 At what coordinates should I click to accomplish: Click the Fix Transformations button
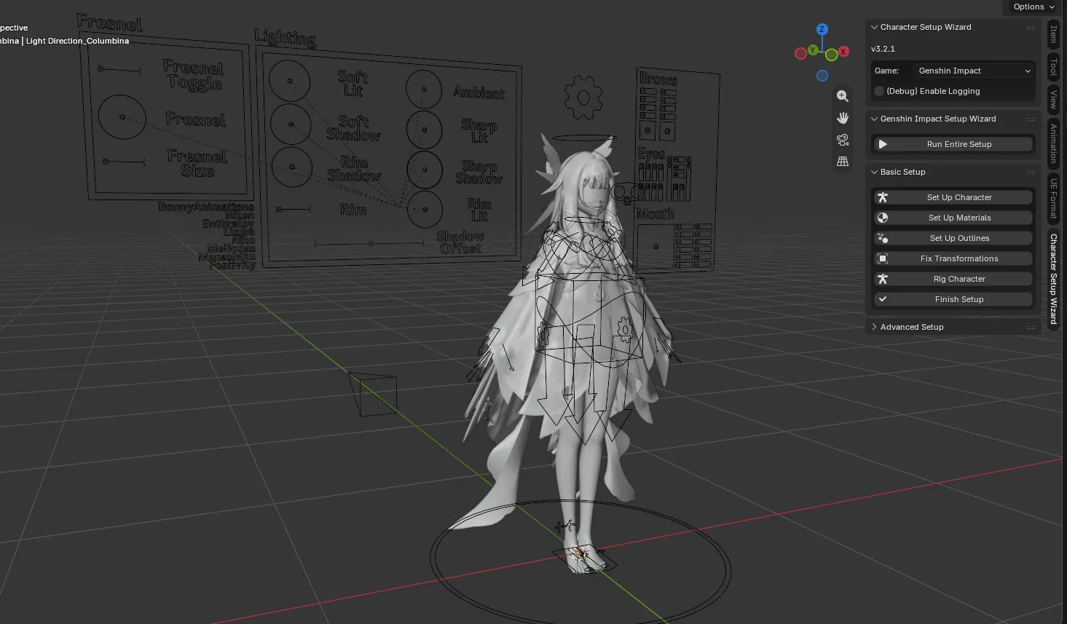(953, 258)
